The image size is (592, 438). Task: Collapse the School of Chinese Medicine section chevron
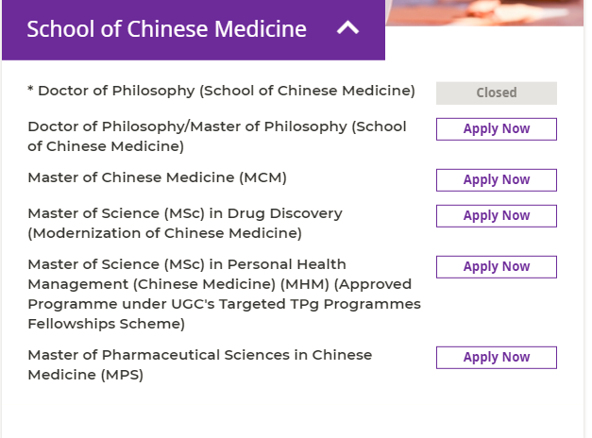(347, 28)
